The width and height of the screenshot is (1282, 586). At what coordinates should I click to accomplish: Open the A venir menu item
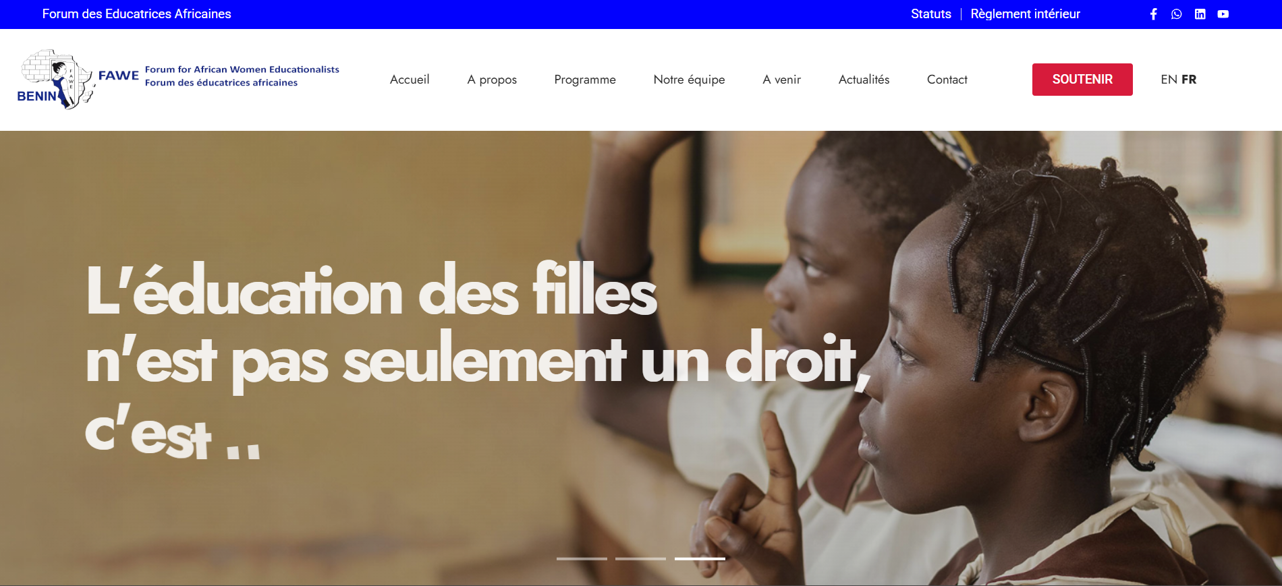[781, 80]
